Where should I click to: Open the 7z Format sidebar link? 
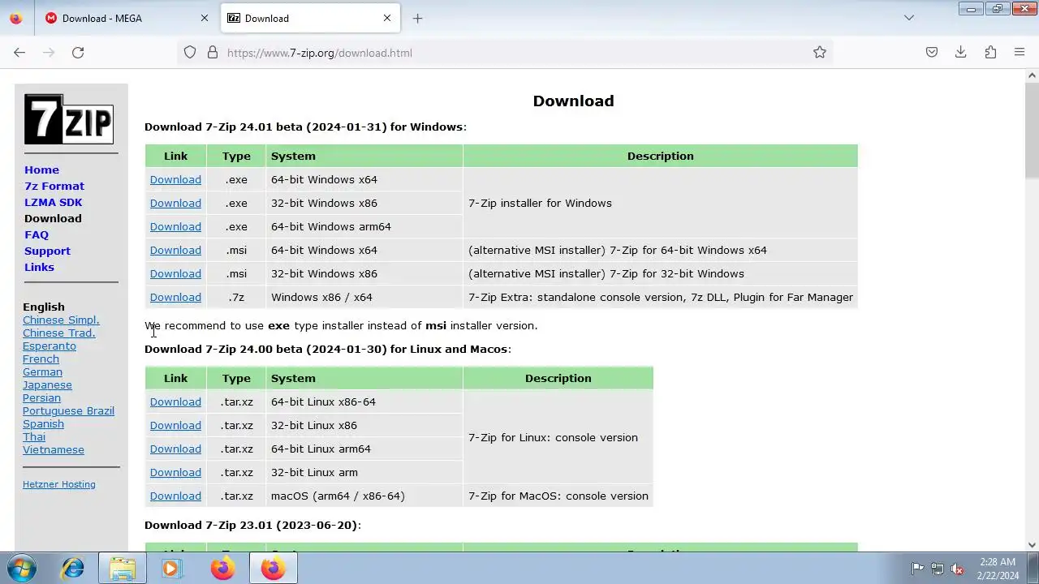[54, 186]
